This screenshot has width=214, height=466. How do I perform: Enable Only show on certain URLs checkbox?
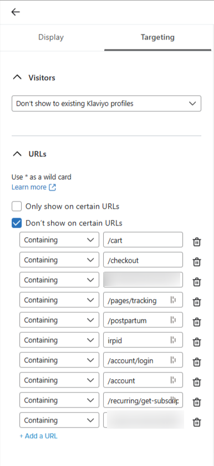17,206
